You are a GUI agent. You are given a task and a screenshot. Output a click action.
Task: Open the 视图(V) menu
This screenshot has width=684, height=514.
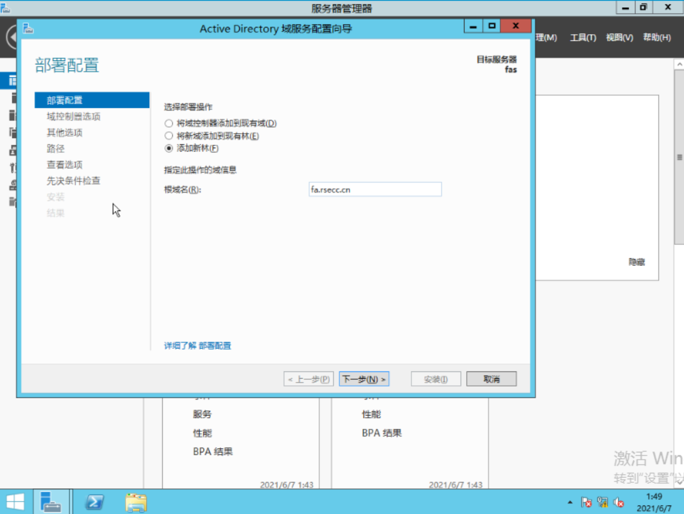click(619, 37)
